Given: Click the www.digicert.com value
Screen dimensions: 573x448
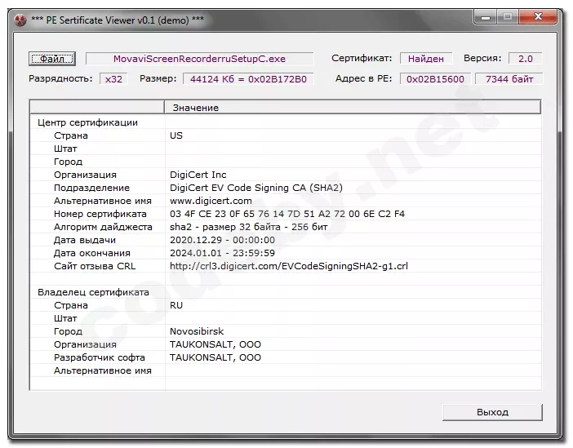Looking at the screenshot, I should point(211,201).
